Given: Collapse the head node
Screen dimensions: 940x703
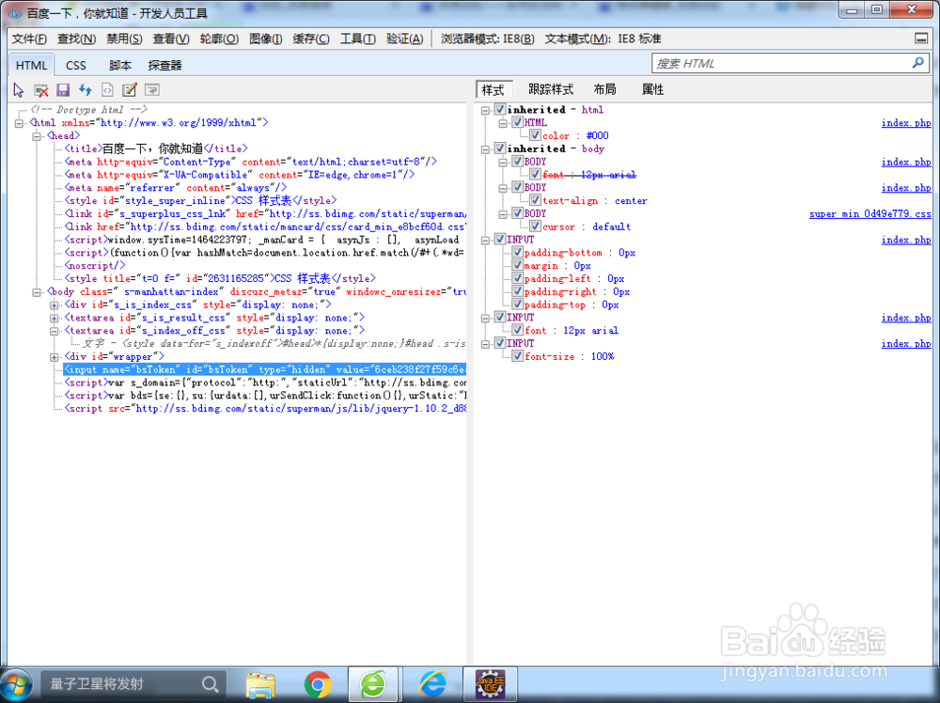Looking at the screenshot, I should click(37, 136).
